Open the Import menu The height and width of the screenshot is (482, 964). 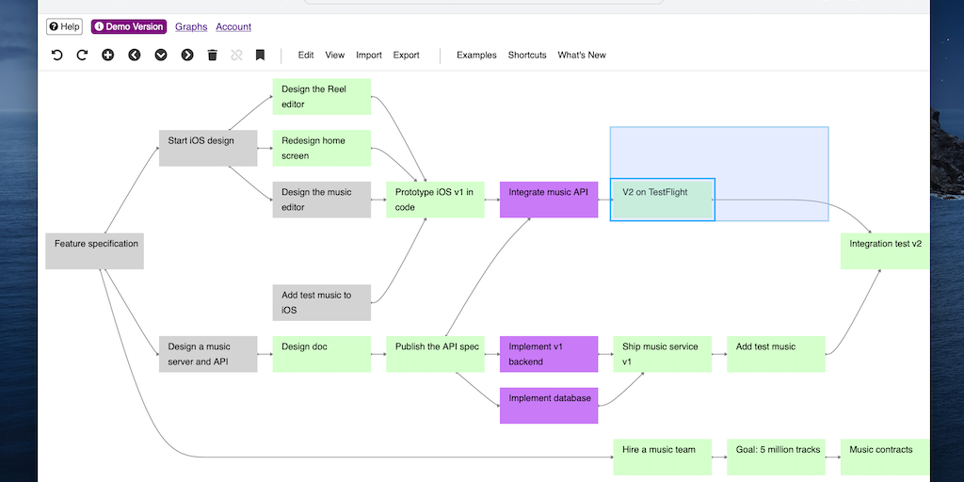click(x=369, y=56)
